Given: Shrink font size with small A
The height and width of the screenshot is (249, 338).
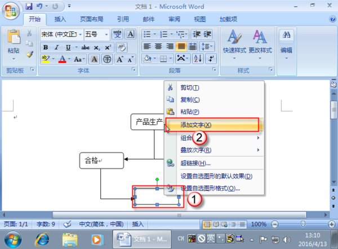Looking at the screenshot, I should coord(131,59).
